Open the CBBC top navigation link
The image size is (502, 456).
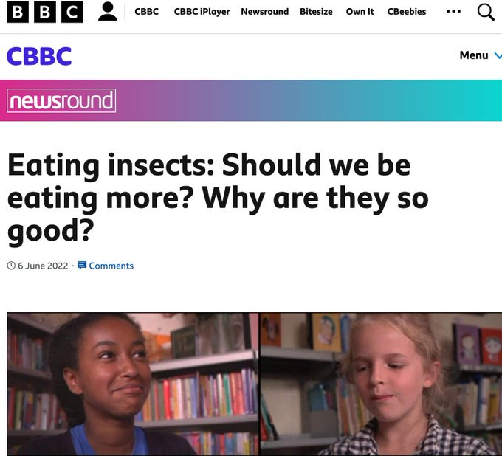(x=147, y=12)
